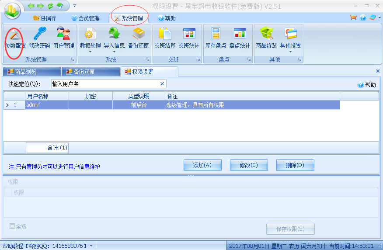This screenshot has width=383, height=250.
Task: Click the 备注 column header
Action: point(252,96)
